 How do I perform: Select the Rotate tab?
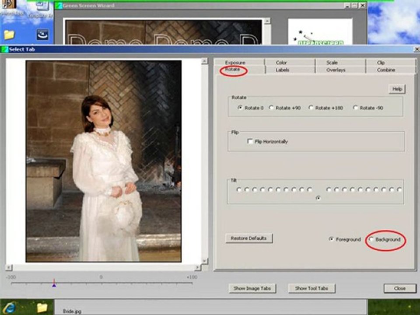pyautogui.click(x=232, y=70)
